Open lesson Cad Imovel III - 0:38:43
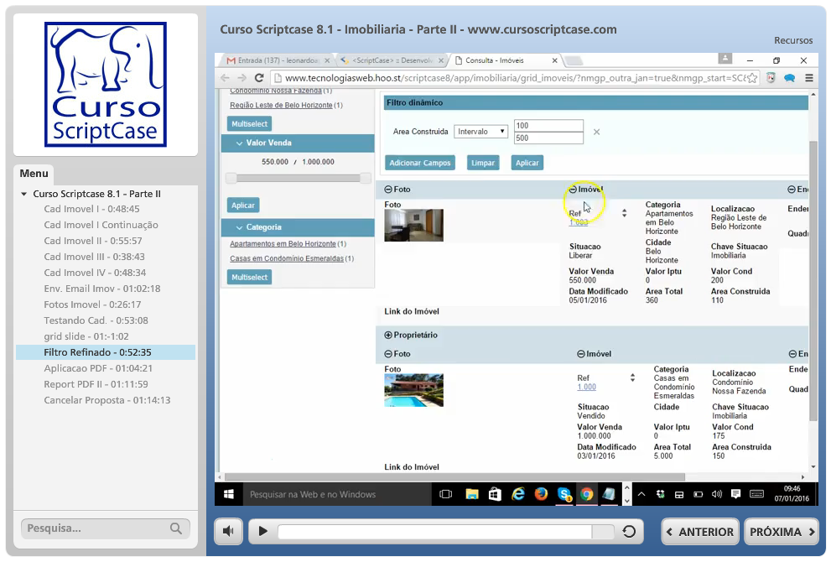Image resolution: width=831 pixels, height=562 pixels. pos(94,257)
